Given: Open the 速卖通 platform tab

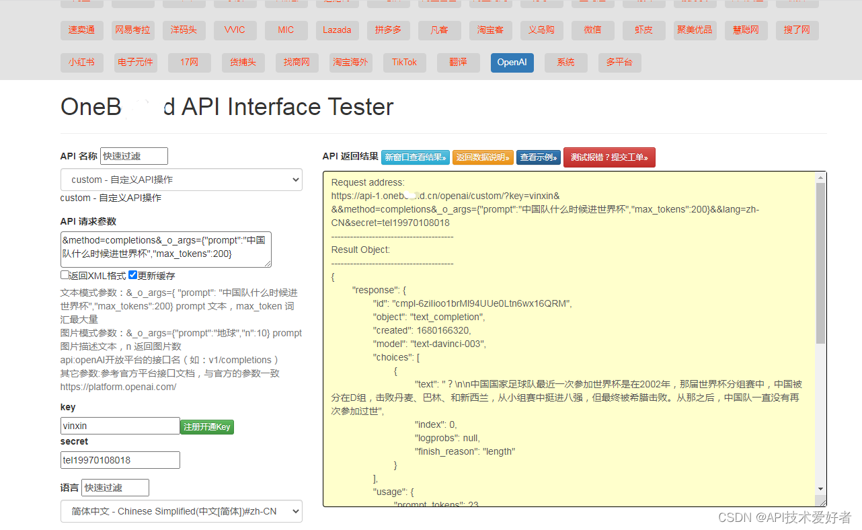Looking at the screenshot, I should tap(81, 30).
